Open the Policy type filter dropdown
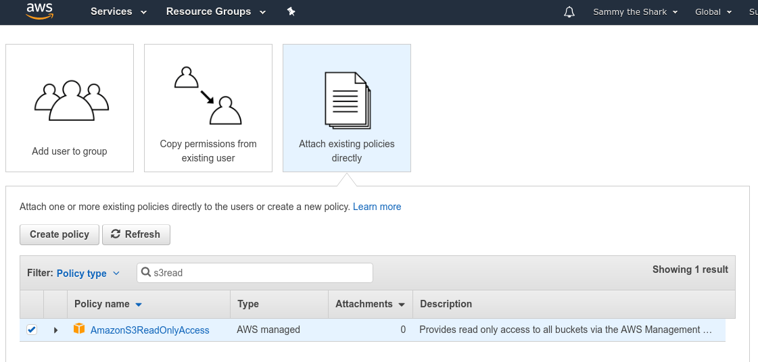The image size is (758, 362). (88, 274)
